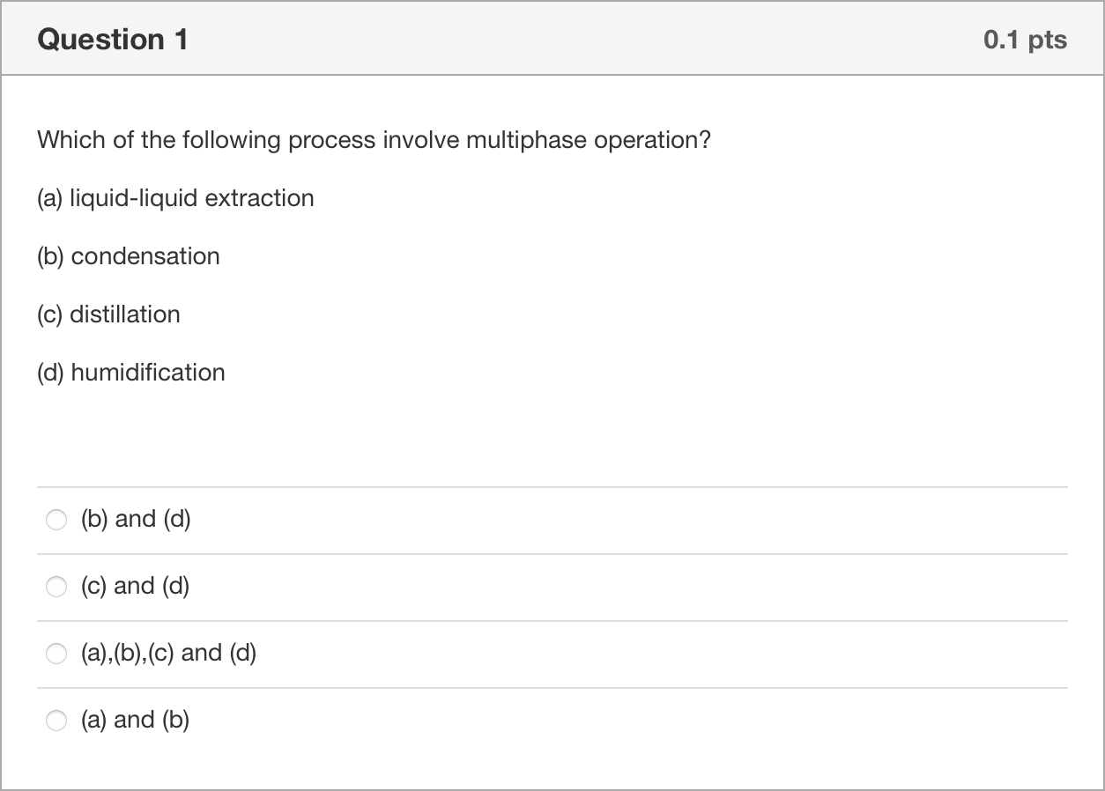Click the empty middle of the gray header bar
The height and width of the screenshot is (791, 1105).
click(582, 40)
